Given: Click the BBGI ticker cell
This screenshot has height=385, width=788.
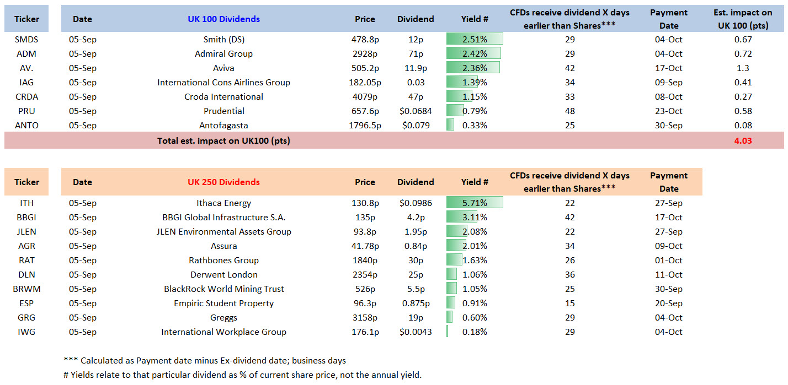Looking at the screenshot, I should click(26, 218).
